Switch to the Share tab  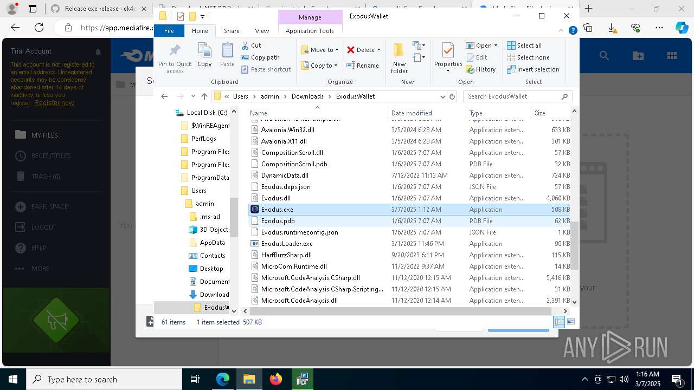click(x=232, y=31)
